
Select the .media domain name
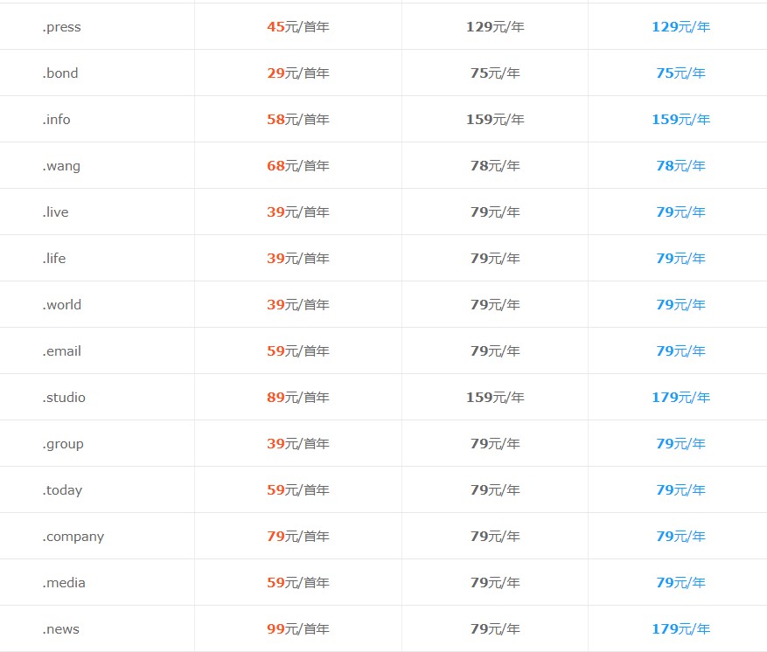tap(64, 583)
